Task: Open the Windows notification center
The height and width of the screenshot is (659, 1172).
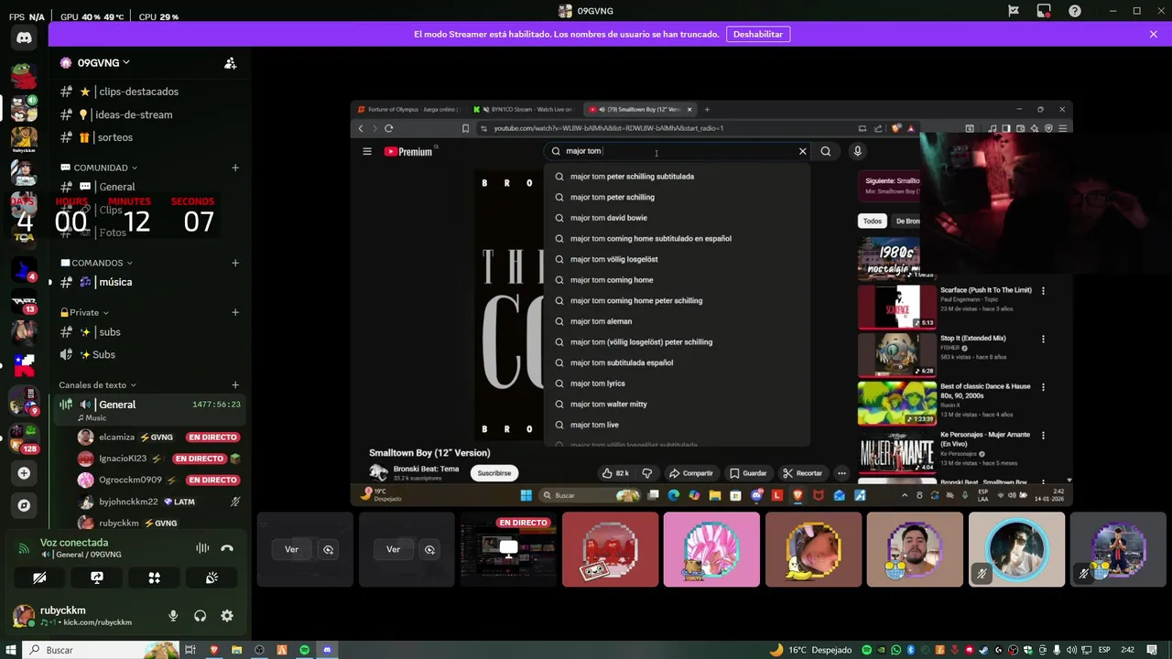Action: 1150,650
